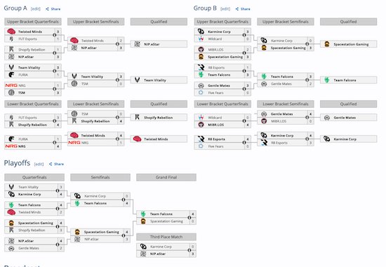Click FURIA logo in Lower Bracket Quarterfinals

coord(11,139)
